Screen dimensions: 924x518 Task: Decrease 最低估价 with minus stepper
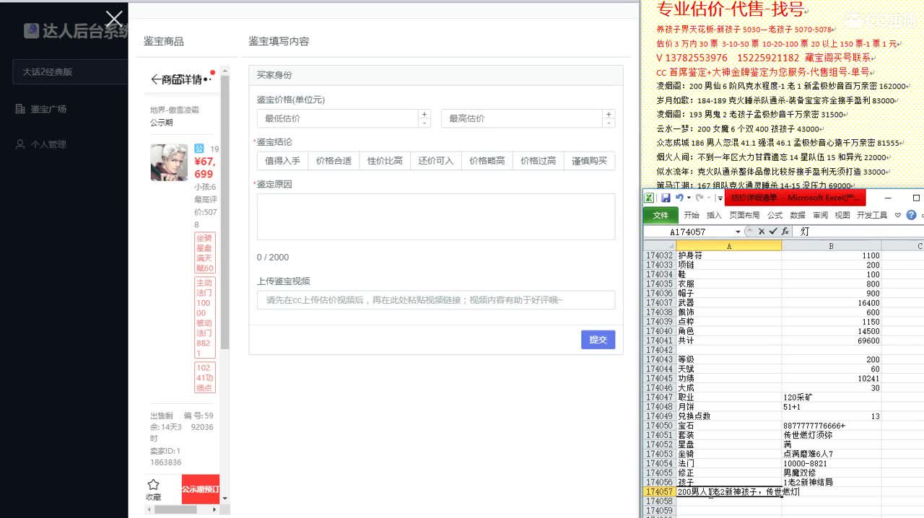[424, 123]
